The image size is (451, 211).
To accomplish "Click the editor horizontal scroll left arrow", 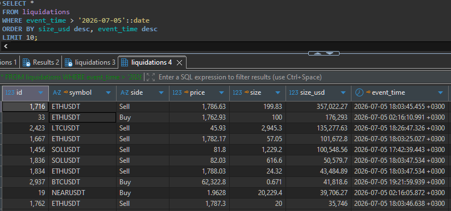I will [x=6, y=46].
